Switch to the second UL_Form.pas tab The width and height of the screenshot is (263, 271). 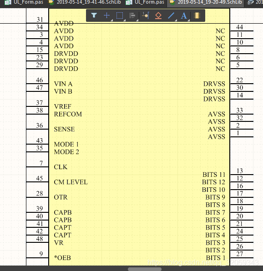coord(145,2)
